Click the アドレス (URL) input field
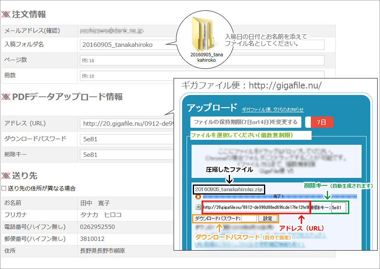The image size is (380, 269). coord(127,124)
